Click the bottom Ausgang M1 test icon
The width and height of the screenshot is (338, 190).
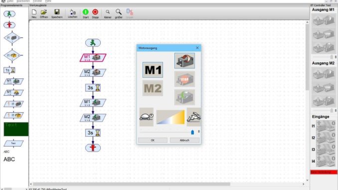click(x=324, y=47)
